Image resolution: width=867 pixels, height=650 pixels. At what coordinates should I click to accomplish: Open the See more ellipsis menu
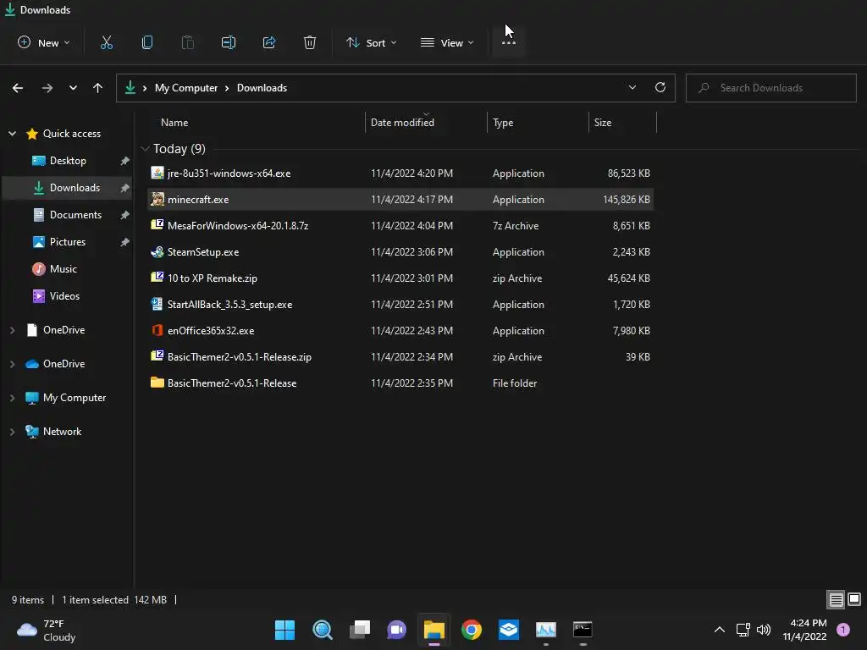509,42
